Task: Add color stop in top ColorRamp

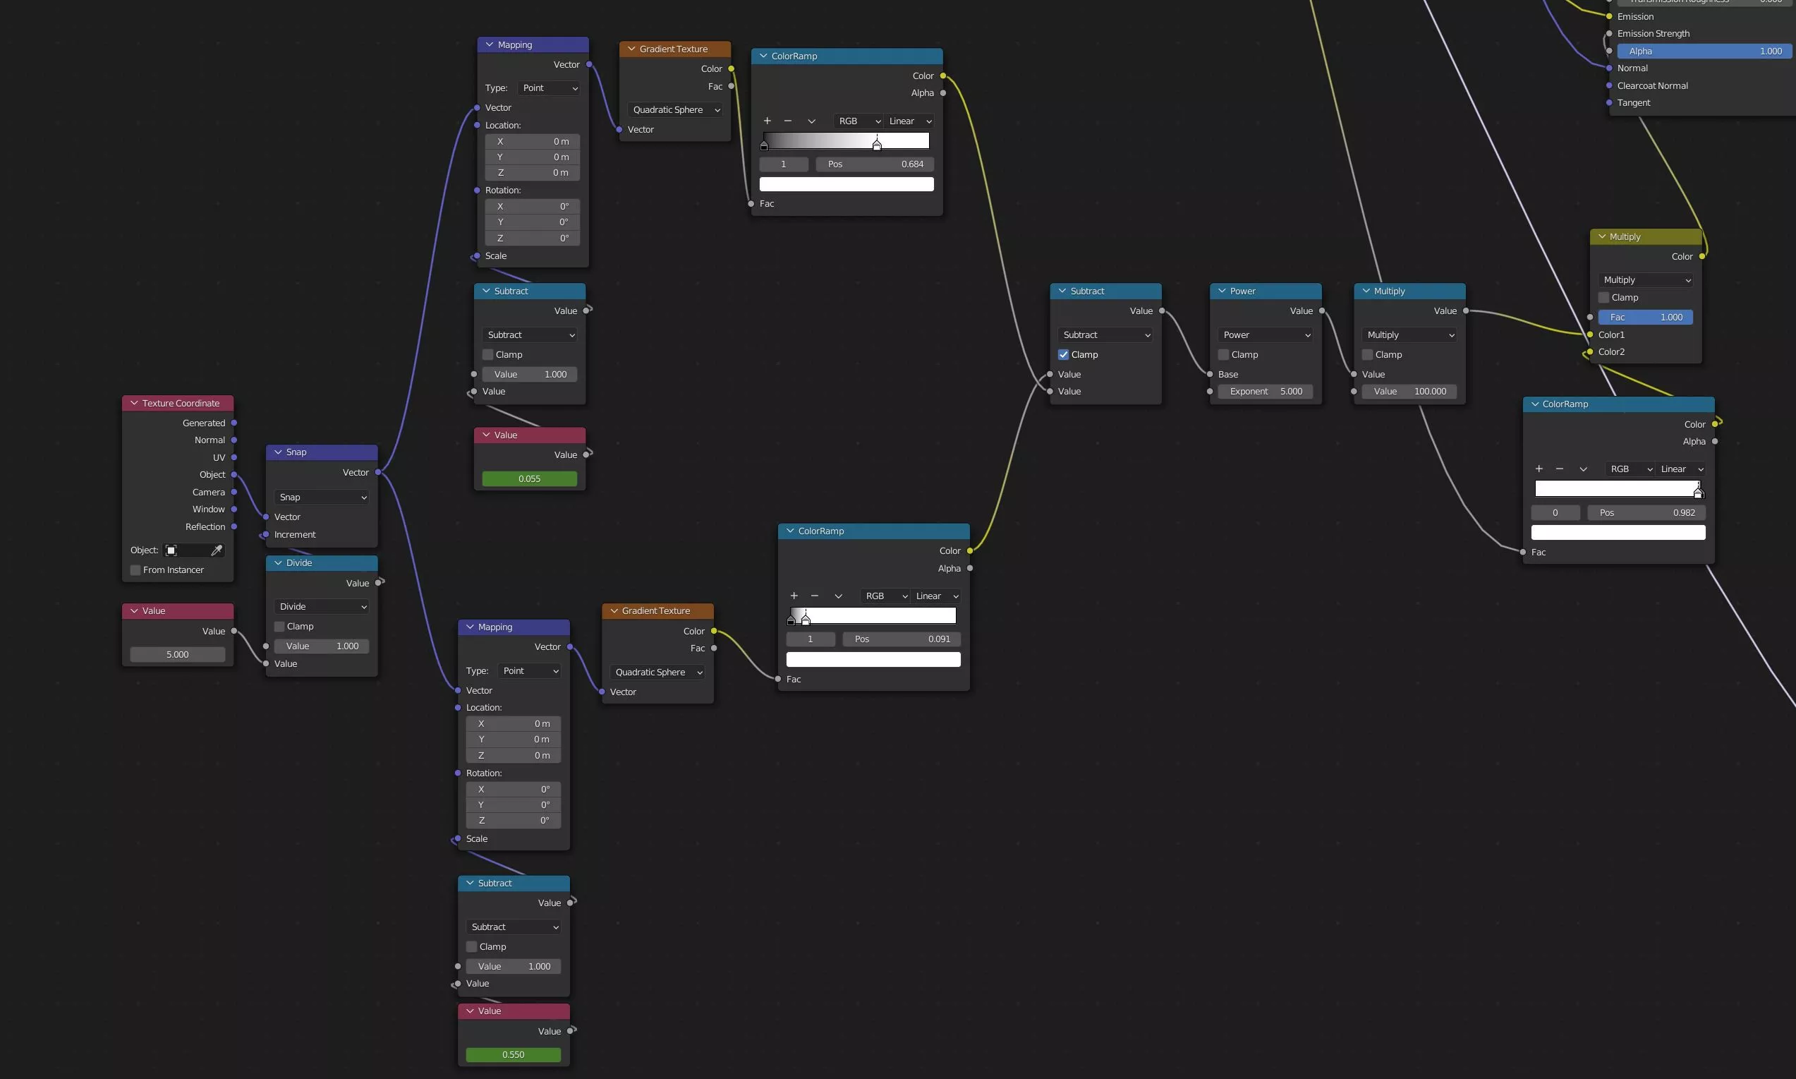Action: (x=767, y=121)
